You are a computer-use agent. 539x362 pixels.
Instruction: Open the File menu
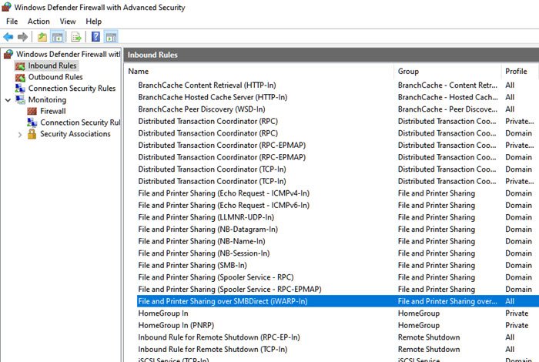point(12,22)
